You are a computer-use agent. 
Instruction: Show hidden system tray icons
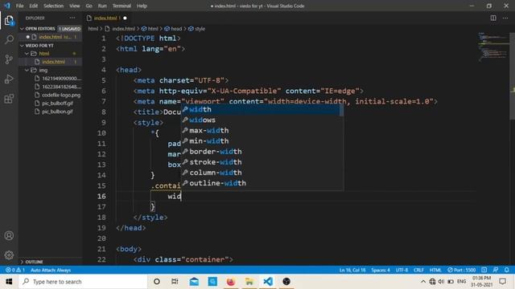423,282
